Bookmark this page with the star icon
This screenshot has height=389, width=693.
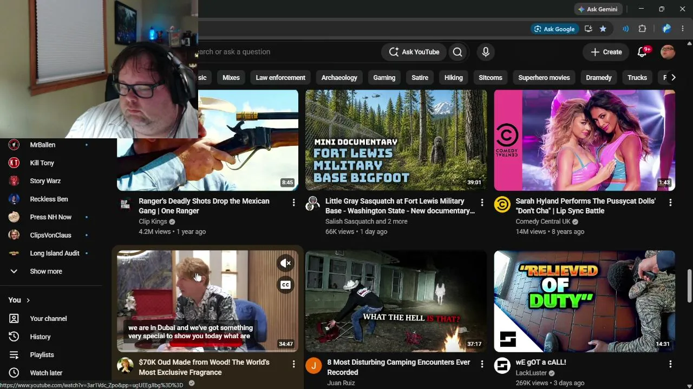[603, 29]
